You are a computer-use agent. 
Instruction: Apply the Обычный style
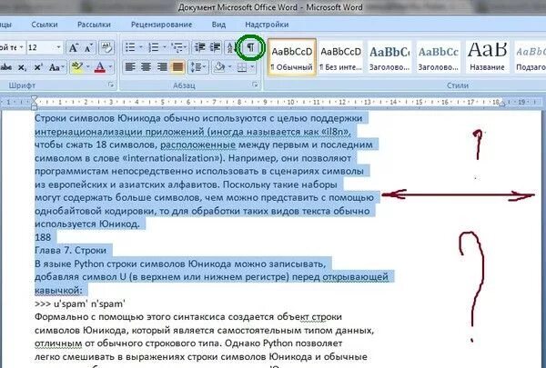point(292,57)
